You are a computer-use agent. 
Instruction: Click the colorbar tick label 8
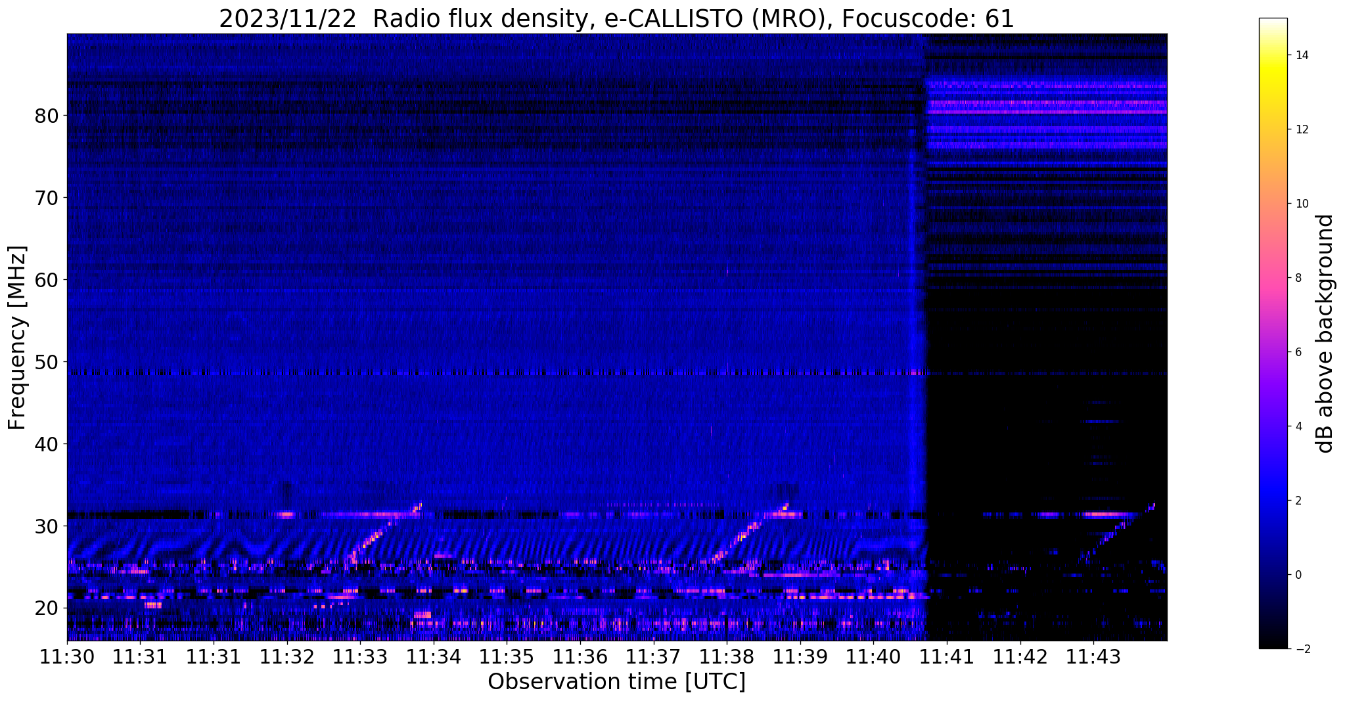click(x=1298, y=278)
